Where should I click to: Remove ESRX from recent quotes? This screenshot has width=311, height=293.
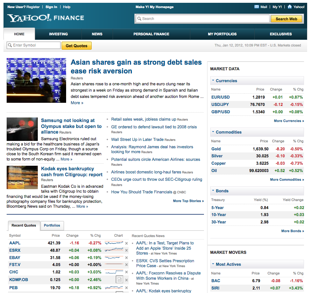pyautogui.click(x=127, y=250)
